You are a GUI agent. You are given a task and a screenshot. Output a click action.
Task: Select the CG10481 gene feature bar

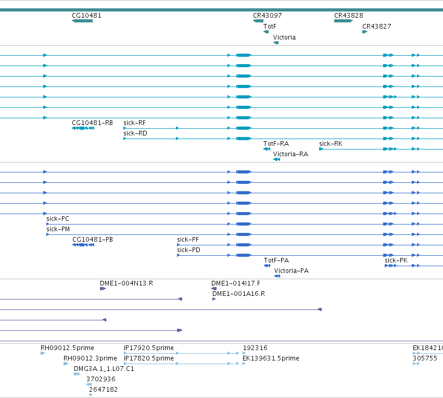[x=82, y=21]
